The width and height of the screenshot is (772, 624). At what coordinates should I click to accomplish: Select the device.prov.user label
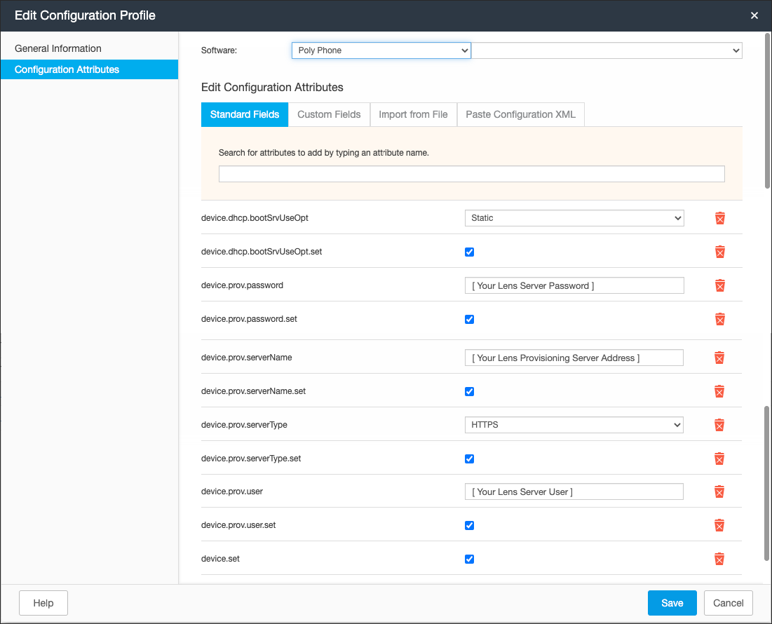pos(232,491)
